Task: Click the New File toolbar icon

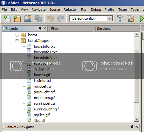Action: click(x=7, y=19)
